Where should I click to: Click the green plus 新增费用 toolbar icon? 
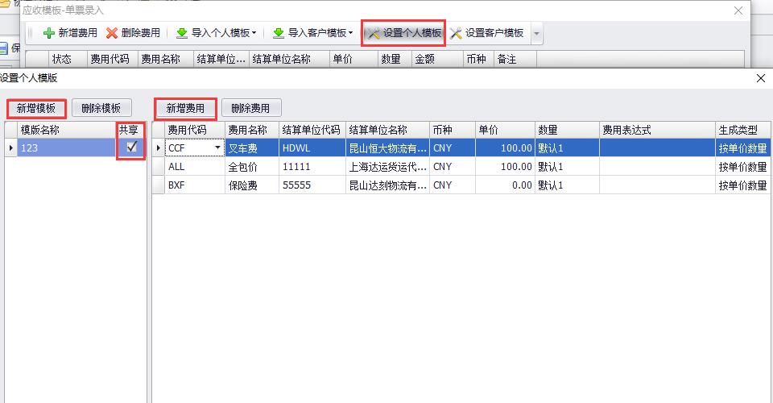(49, 33)
